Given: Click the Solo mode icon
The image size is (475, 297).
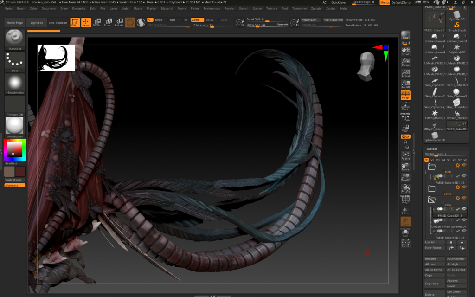Looking at the screenshot, I should [x=405, y=233].
